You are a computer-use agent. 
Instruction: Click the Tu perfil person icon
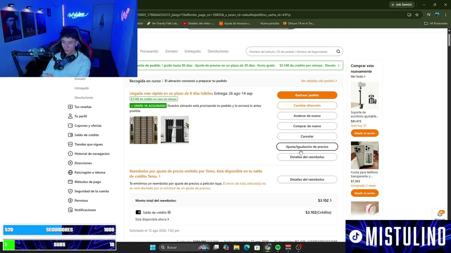pyautogui.click(x=70, y=116)
